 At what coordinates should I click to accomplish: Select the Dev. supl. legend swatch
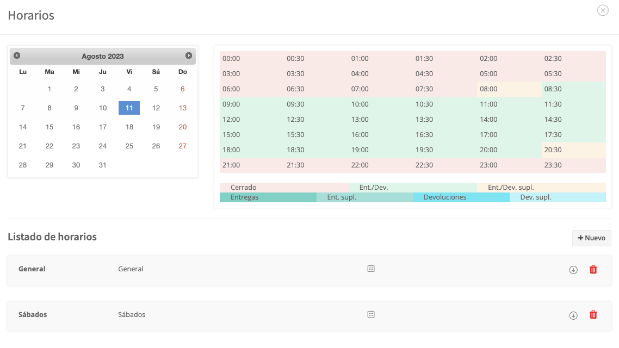[558, 197]
